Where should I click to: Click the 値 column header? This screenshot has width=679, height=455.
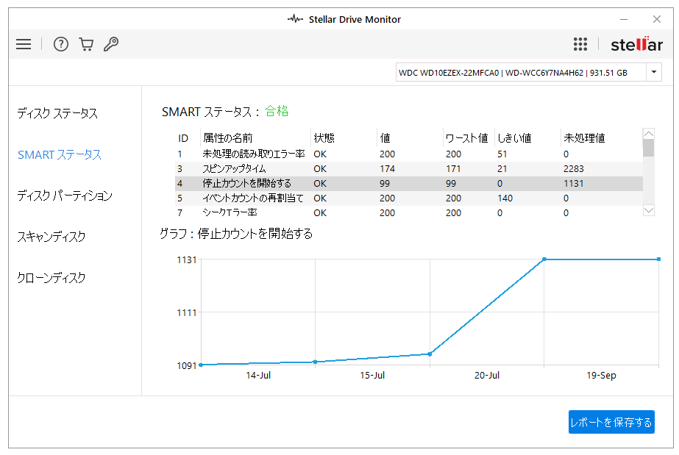point(385,138)
